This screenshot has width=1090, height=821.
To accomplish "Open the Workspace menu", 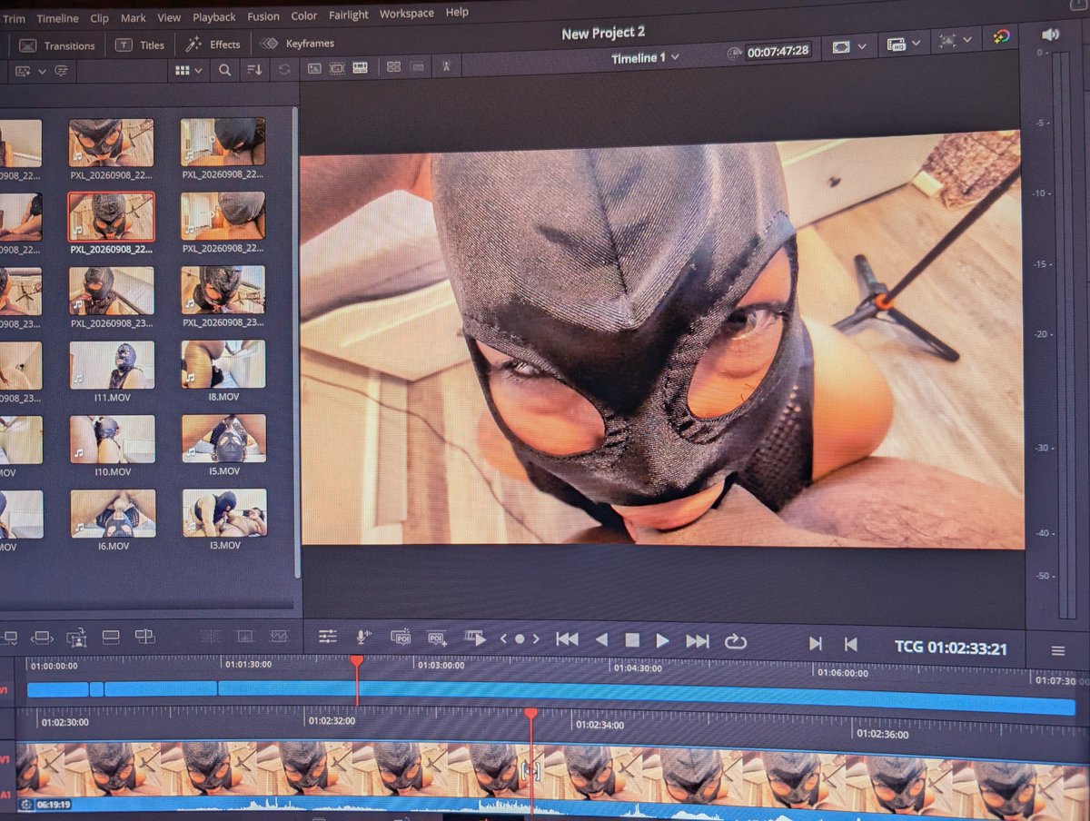I will [407, 14].
